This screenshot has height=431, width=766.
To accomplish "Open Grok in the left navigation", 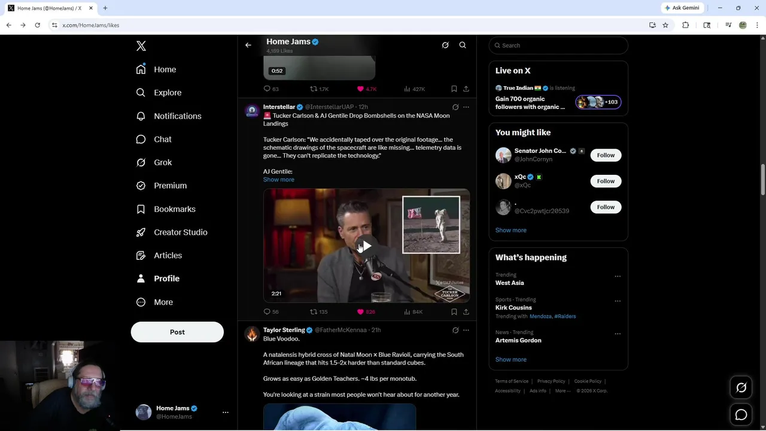I will [154, 162].
